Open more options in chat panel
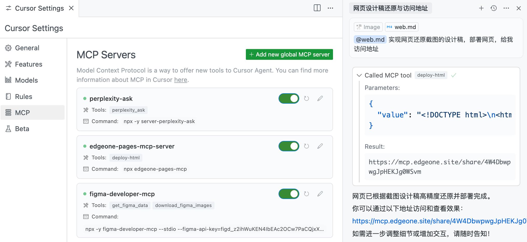This screenshot has width=527, height=242. [506, 8]
